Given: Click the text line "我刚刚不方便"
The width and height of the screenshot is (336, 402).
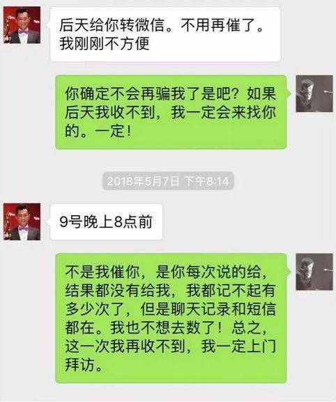Looking at the screenshot, I should click(x=105, y=44).
